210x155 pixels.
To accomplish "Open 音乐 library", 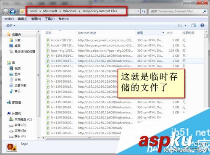I will click(x=15, y=91).
